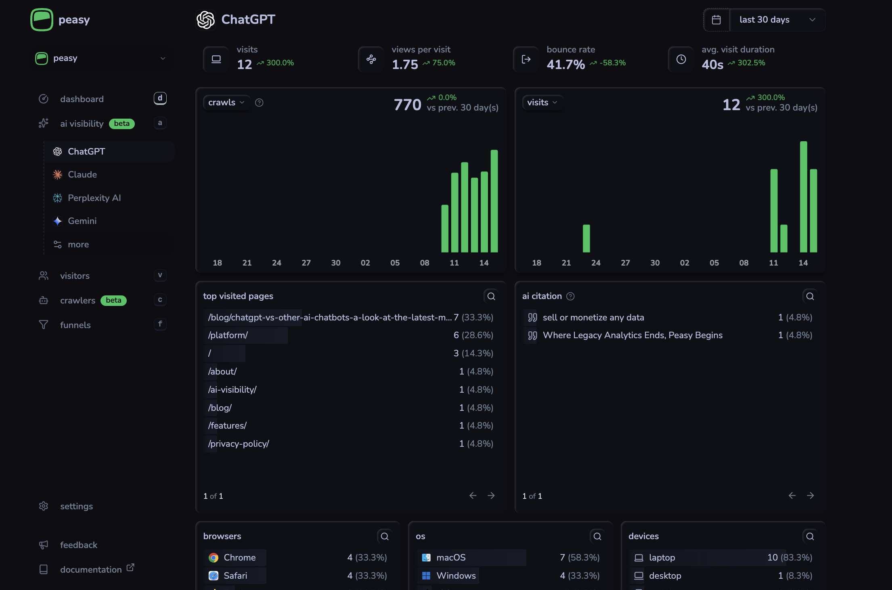
Task: Select the /privacy-policy/ page row
Action: (350, 444)
